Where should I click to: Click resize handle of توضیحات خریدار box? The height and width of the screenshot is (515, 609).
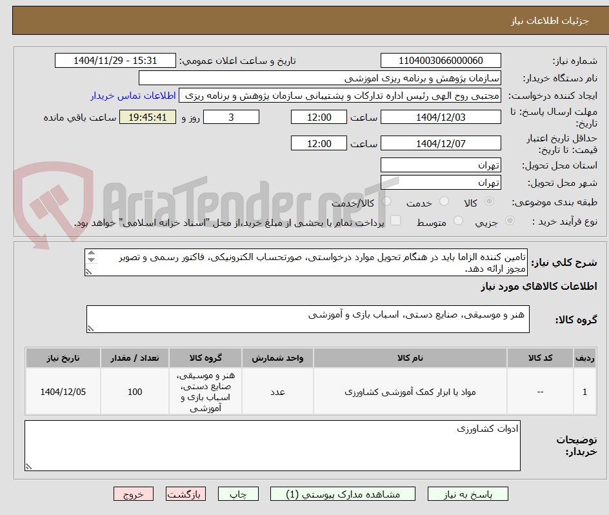pos(29,467)
